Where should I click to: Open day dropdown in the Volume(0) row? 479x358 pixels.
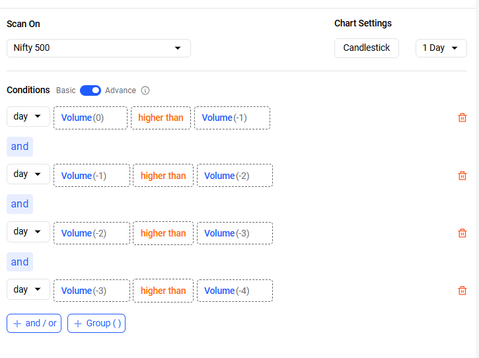pos(28,116)
